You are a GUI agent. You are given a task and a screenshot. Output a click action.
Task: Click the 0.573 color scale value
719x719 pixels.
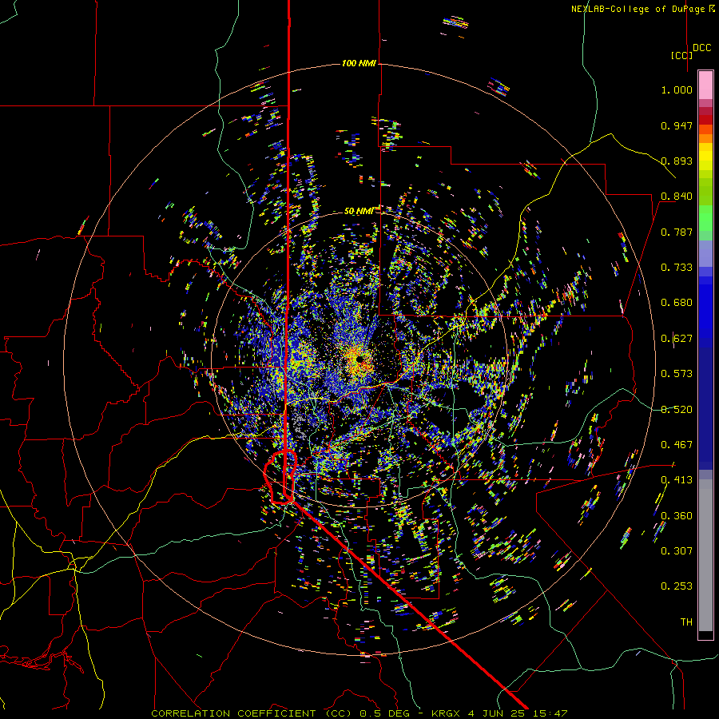[x=677, y=374]
